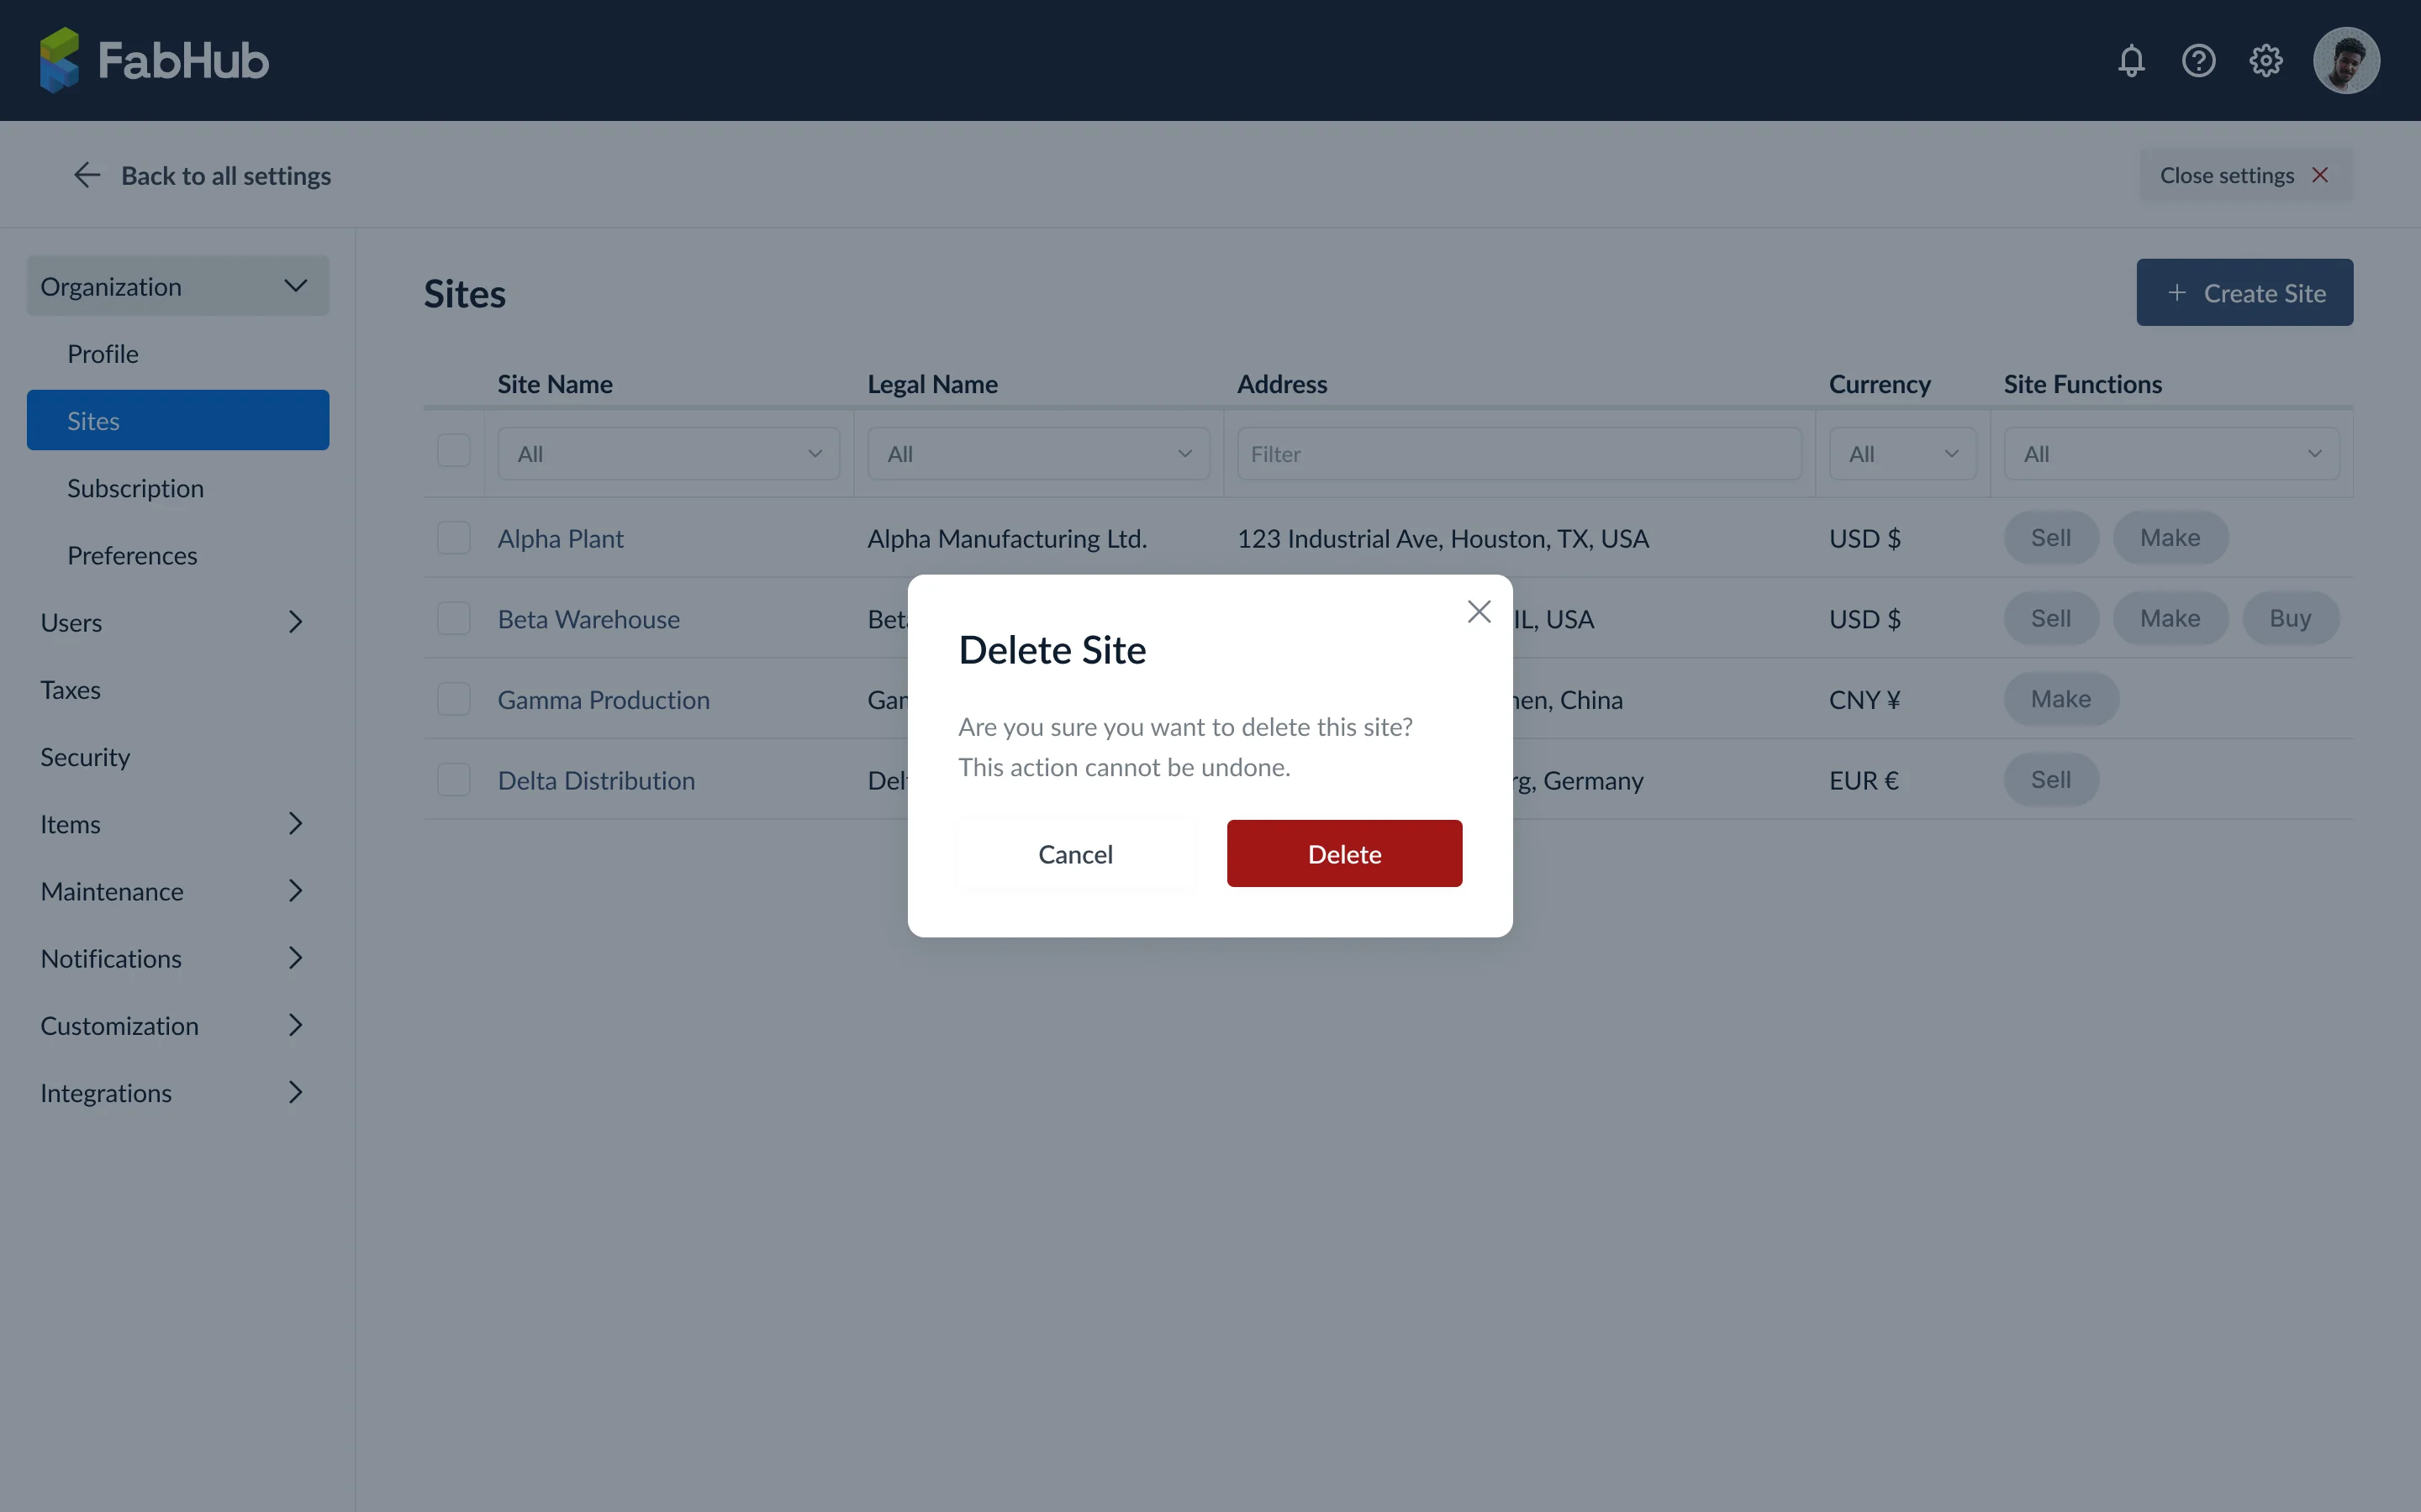This screenshot has height=1512, width=2421.
Task: Click the Make tag in Alpha Plant row
Action: (x=2170, y=538)
